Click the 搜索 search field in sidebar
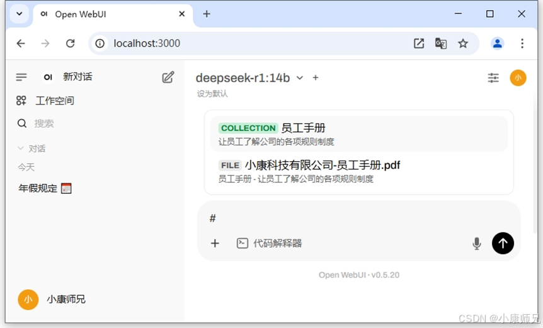 pos(44,123)
